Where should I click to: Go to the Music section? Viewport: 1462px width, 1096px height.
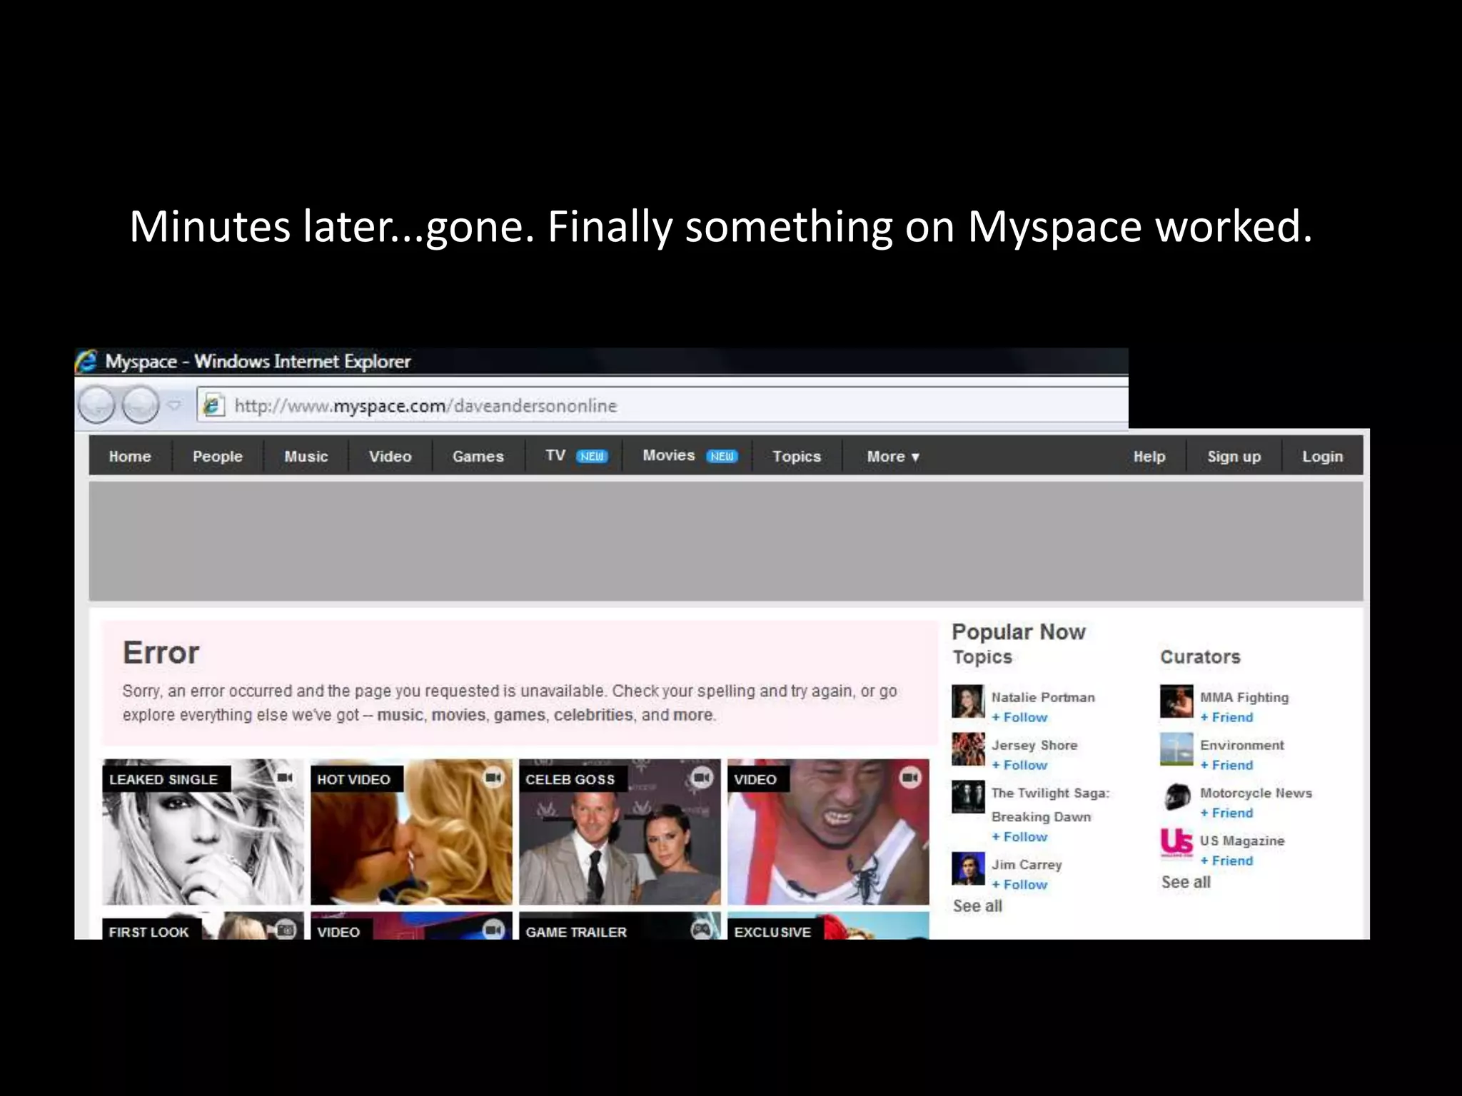306,456
